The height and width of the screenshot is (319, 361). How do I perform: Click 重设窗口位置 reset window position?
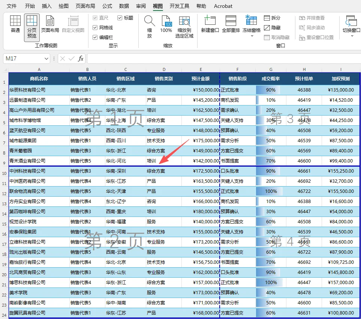pyautogui.click(x=316, y=37)
